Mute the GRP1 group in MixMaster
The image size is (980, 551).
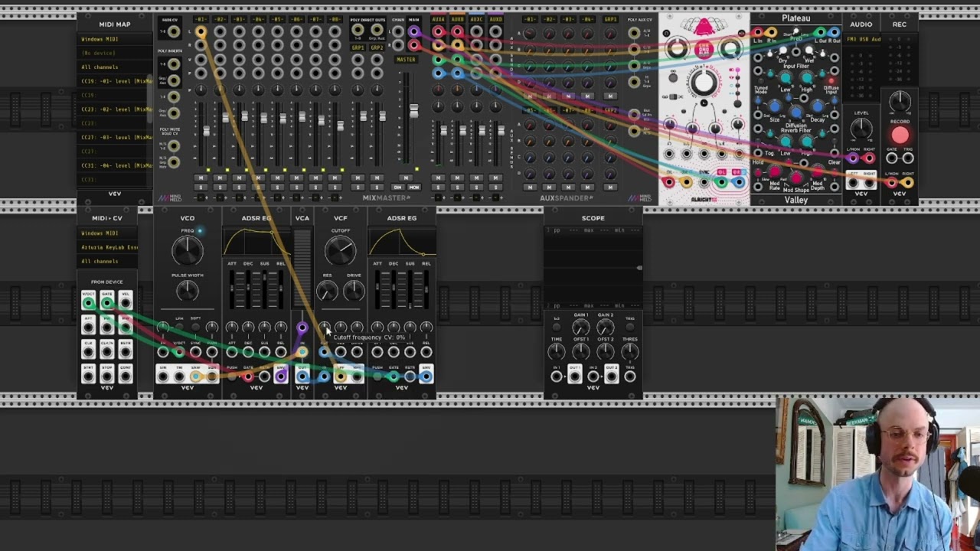point(358,178)
